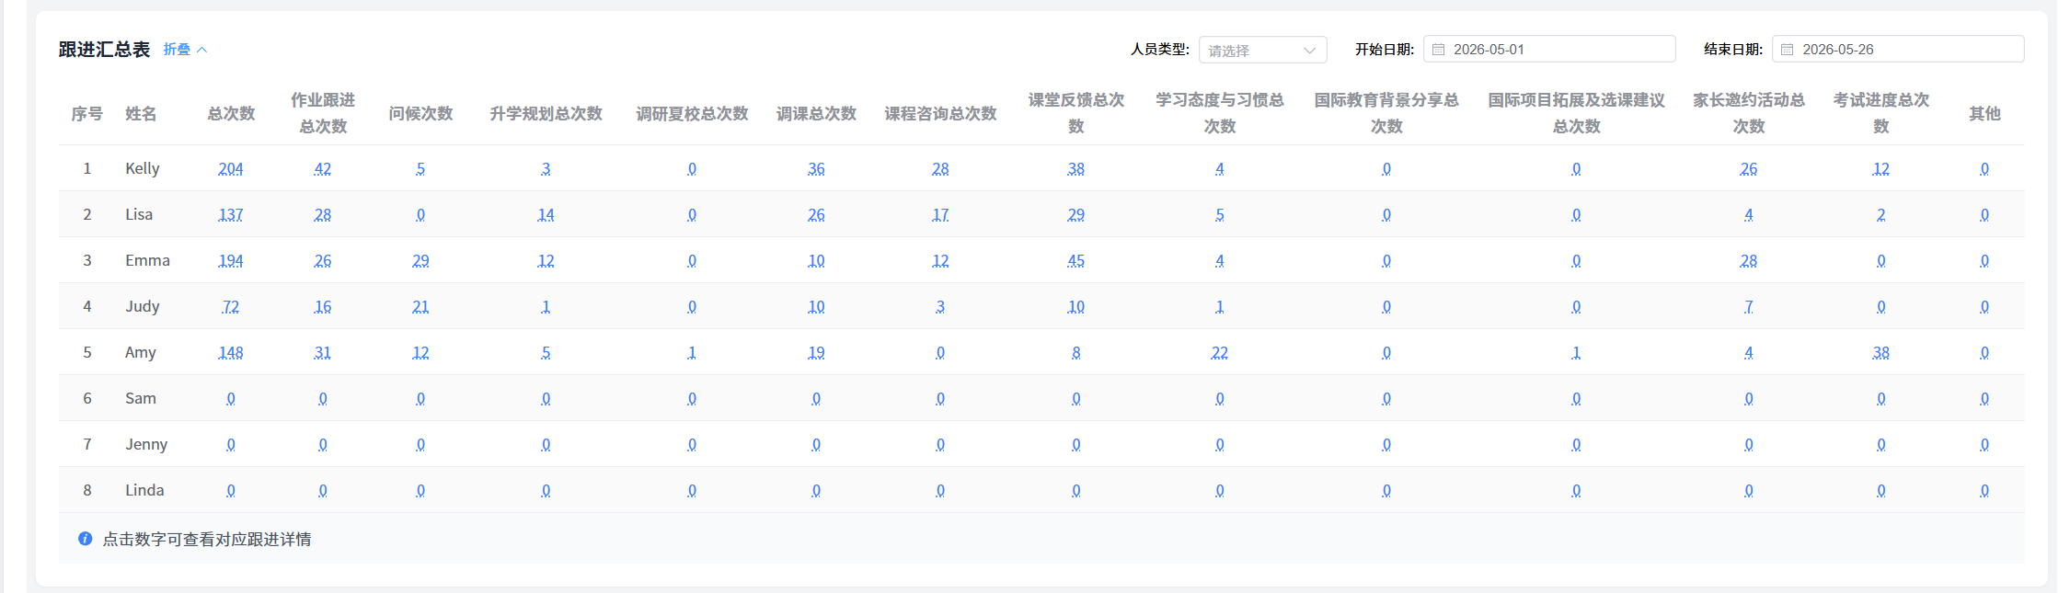
Task: Click the 姓名 column header
Action: [x=141, y=114]
